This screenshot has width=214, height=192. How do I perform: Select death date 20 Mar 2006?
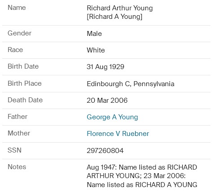tap(107, 100)
